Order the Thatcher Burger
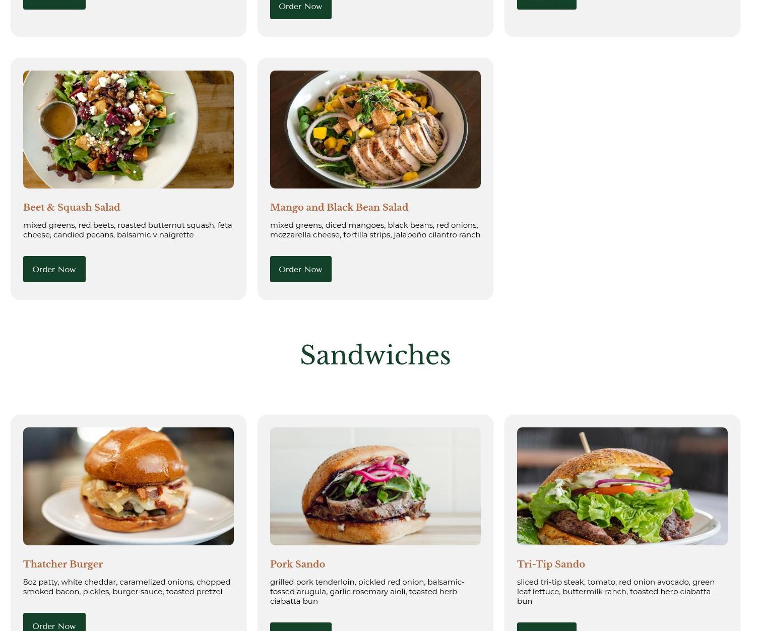The image size is (761, 631). click(54, 622)
